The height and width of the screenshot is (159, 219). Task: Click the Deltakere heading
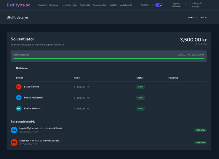pyautogui.click(x=22, y=68)
